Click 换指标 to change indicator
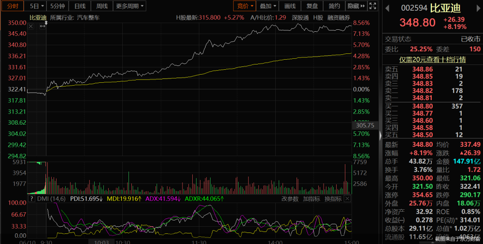 [333, 199]
